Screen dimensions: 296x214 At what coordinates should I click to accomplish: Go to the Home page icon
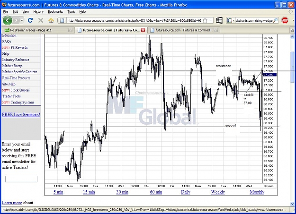tap(51, 20)
